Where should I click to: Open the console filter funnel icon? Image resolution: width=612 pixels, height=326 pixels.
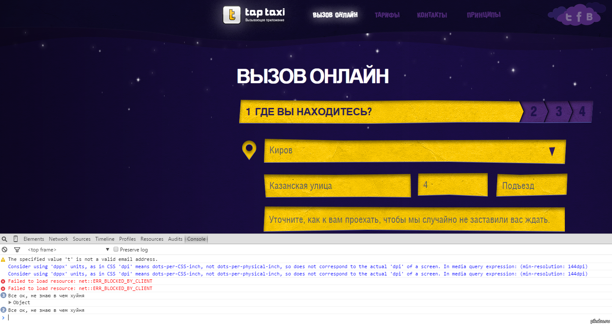[x=17, y=250]
